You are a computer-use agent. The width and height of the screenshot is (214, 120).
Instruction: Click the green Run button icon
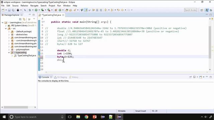tap(36, 10)
